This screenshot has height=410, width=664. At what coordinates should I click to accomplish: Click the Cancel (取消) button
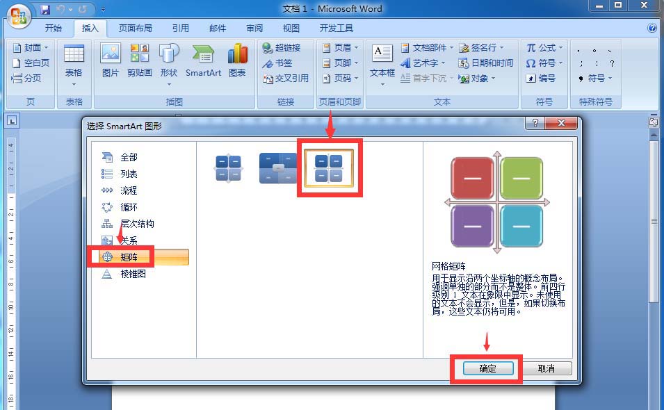pos(546,368)
